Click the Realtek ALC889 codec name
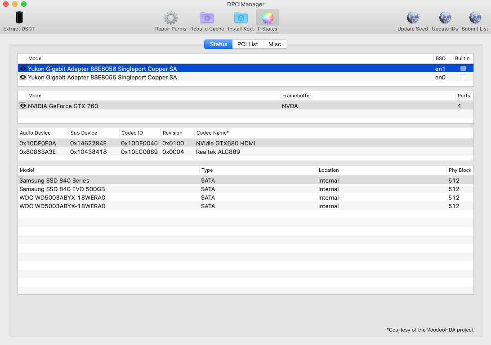Screen dimensions: 491x345 pyautogui.click(x=218, y=152)
